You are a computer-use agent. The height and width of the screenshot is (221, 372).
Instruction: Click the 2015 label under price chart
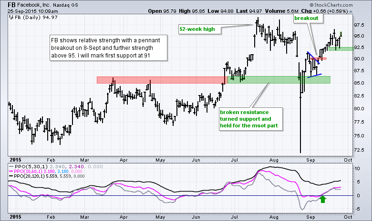[x=15, y=160]
